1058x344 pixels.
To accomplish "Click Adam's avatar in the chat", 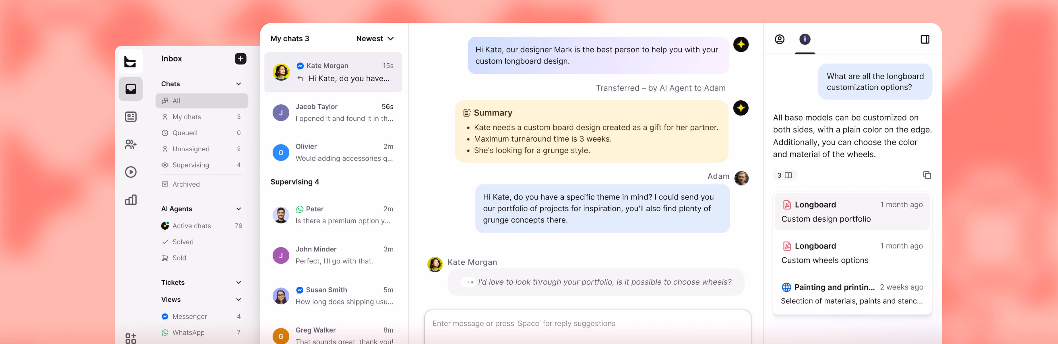I will [x=741, y=178].
